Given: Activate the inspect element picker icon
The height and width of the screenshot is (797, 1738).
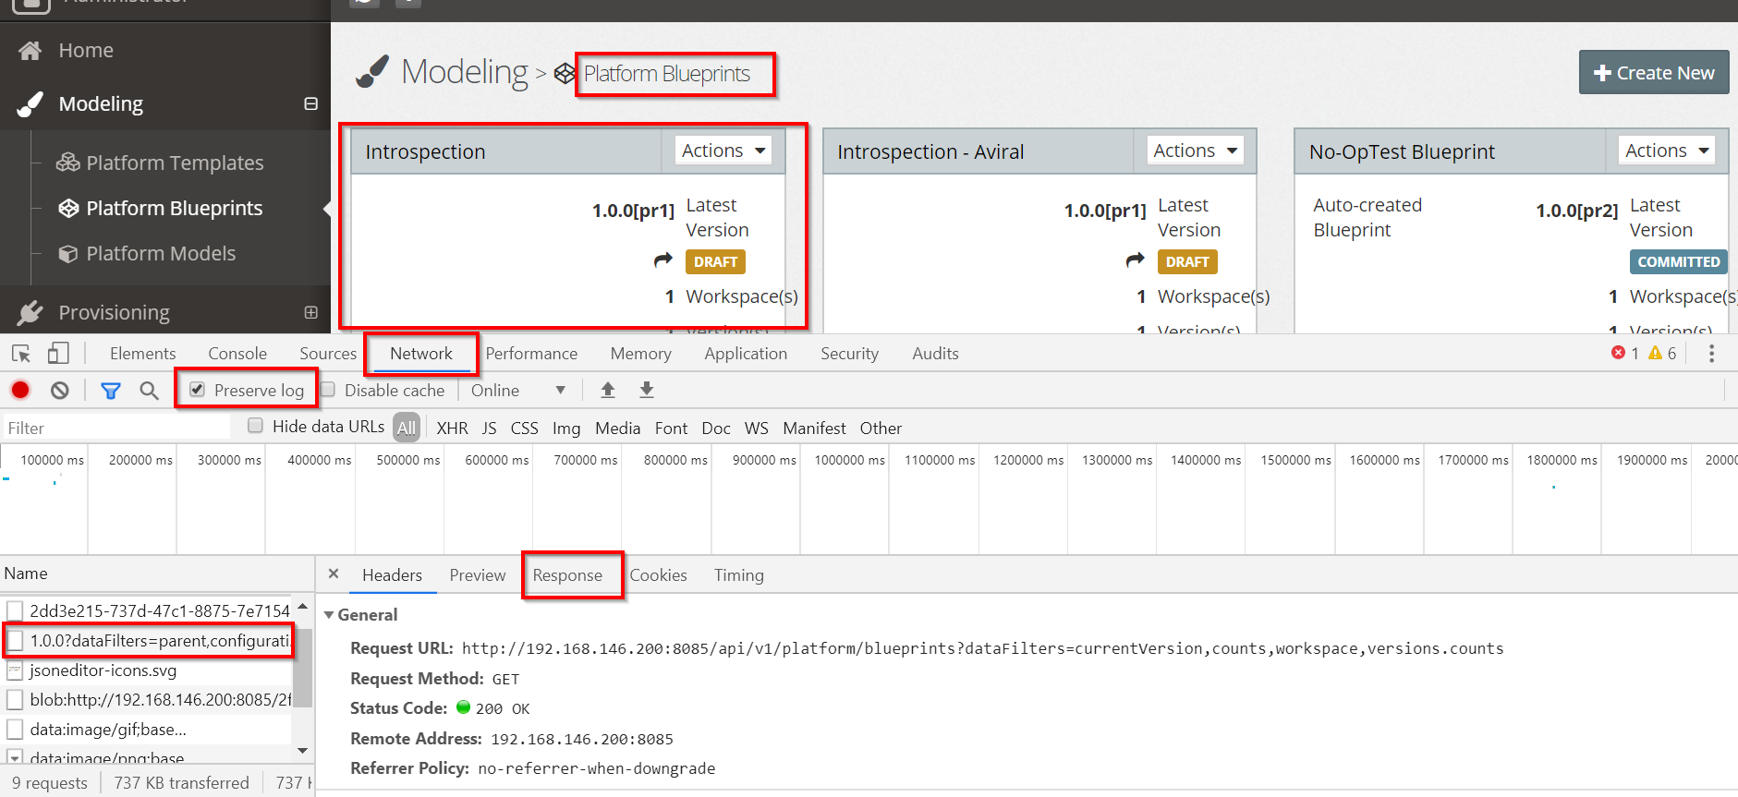Looking at the screenshot, I should (21, 354).
